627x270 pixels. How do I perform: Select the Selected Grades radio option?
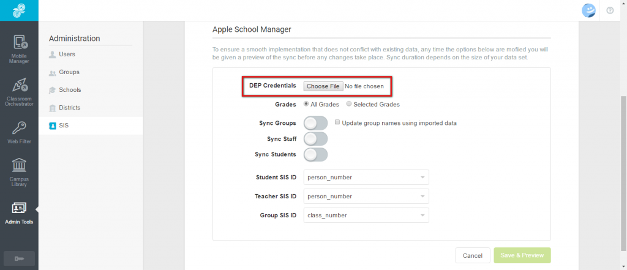349,104
